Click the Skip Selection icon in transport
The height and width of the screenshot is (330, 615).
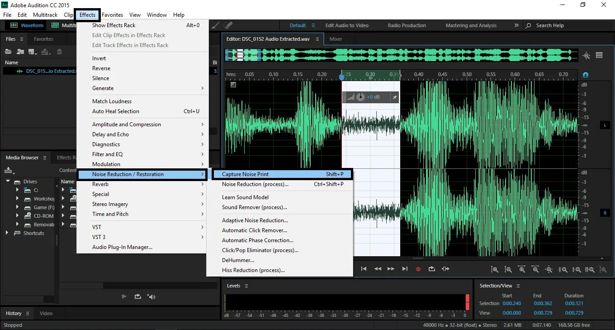[x=445, y=269]
